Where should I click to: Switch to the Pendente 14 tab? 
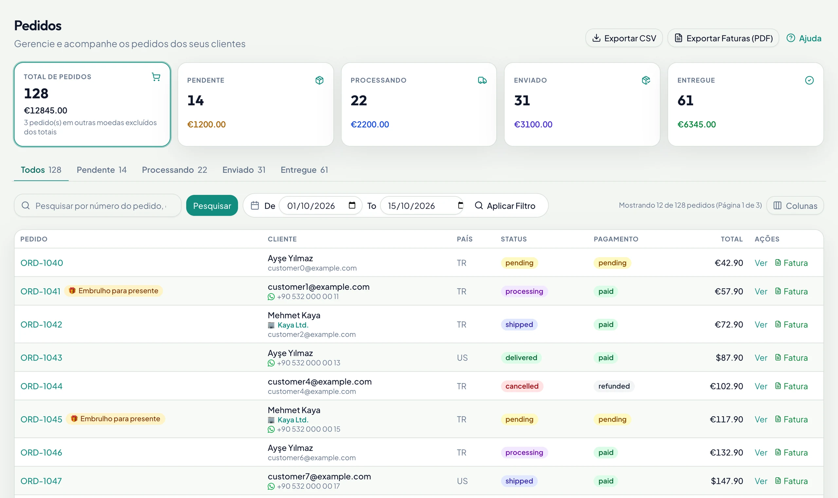click(x=101, y=170)
